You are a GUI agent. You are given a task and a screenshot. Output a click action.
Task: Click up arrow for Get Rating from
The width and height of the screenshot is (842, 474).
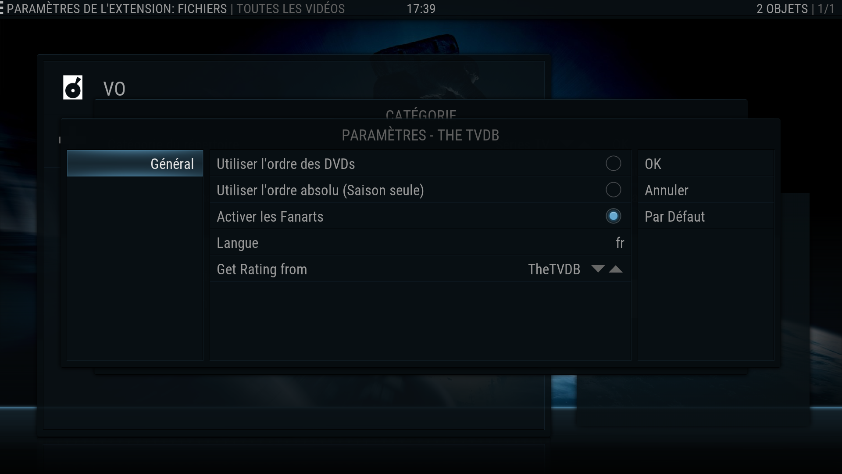[616, 269]
